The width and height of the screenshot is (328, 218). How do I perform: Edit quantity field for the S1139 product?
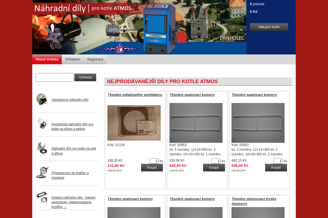154,161
